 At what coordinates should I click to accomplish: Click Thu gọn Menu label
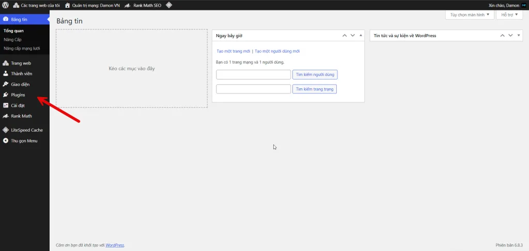pyautogui.click(x=24, y=141)
